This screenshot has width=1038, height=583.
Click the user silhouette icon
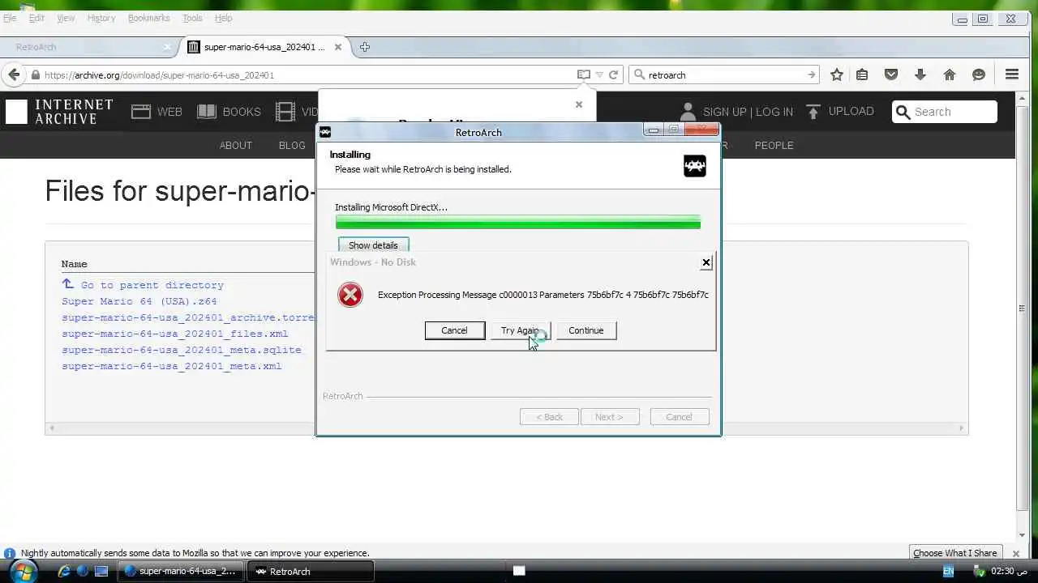tap(688, 112)
